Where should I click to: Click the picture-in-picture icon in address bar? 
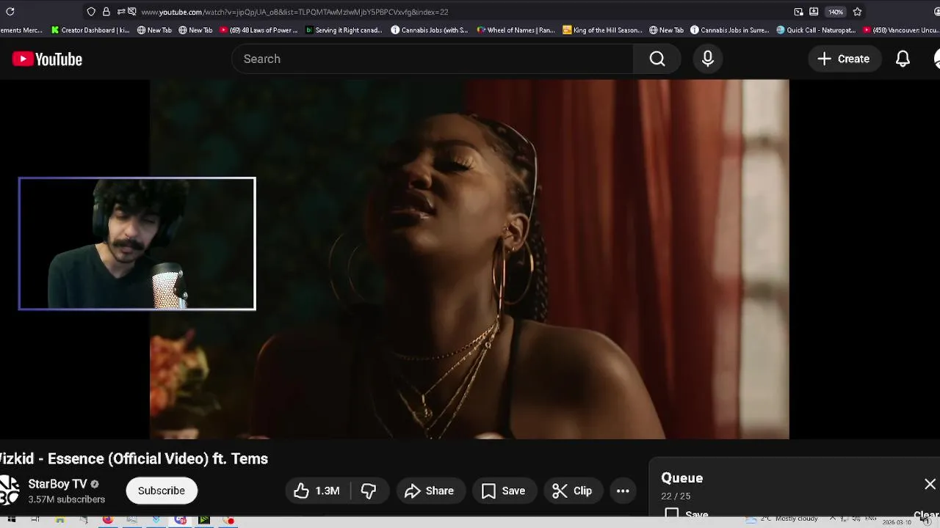(x=798, y=12)
